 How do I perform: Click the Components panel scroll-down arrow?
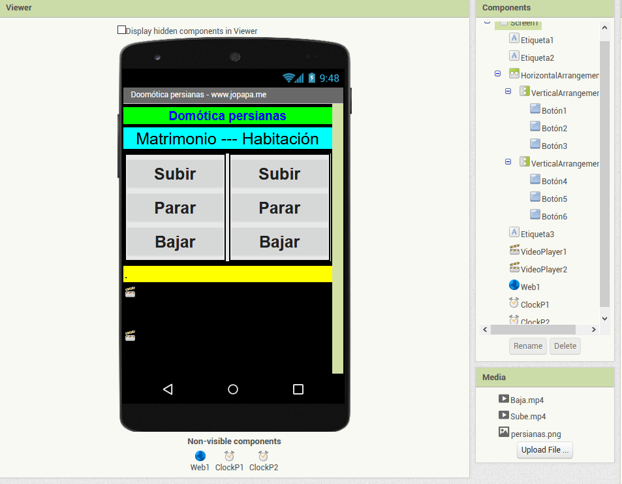coord(604,318)
